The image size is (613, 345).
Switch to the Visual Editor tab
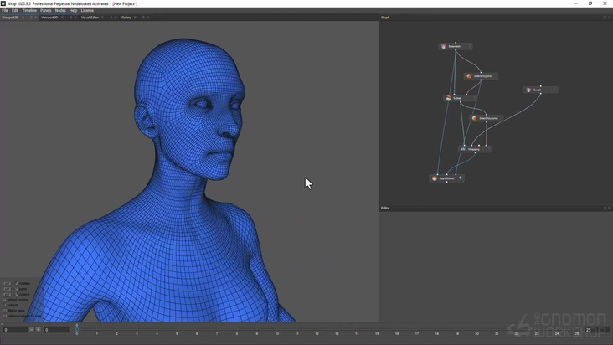click(90, 18)
